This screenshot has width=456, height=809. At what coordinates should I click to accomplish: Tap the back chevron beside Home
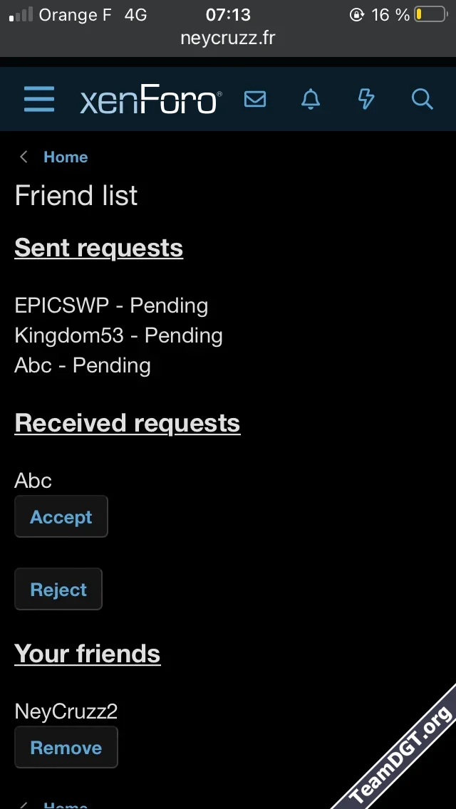pos(23,157)
